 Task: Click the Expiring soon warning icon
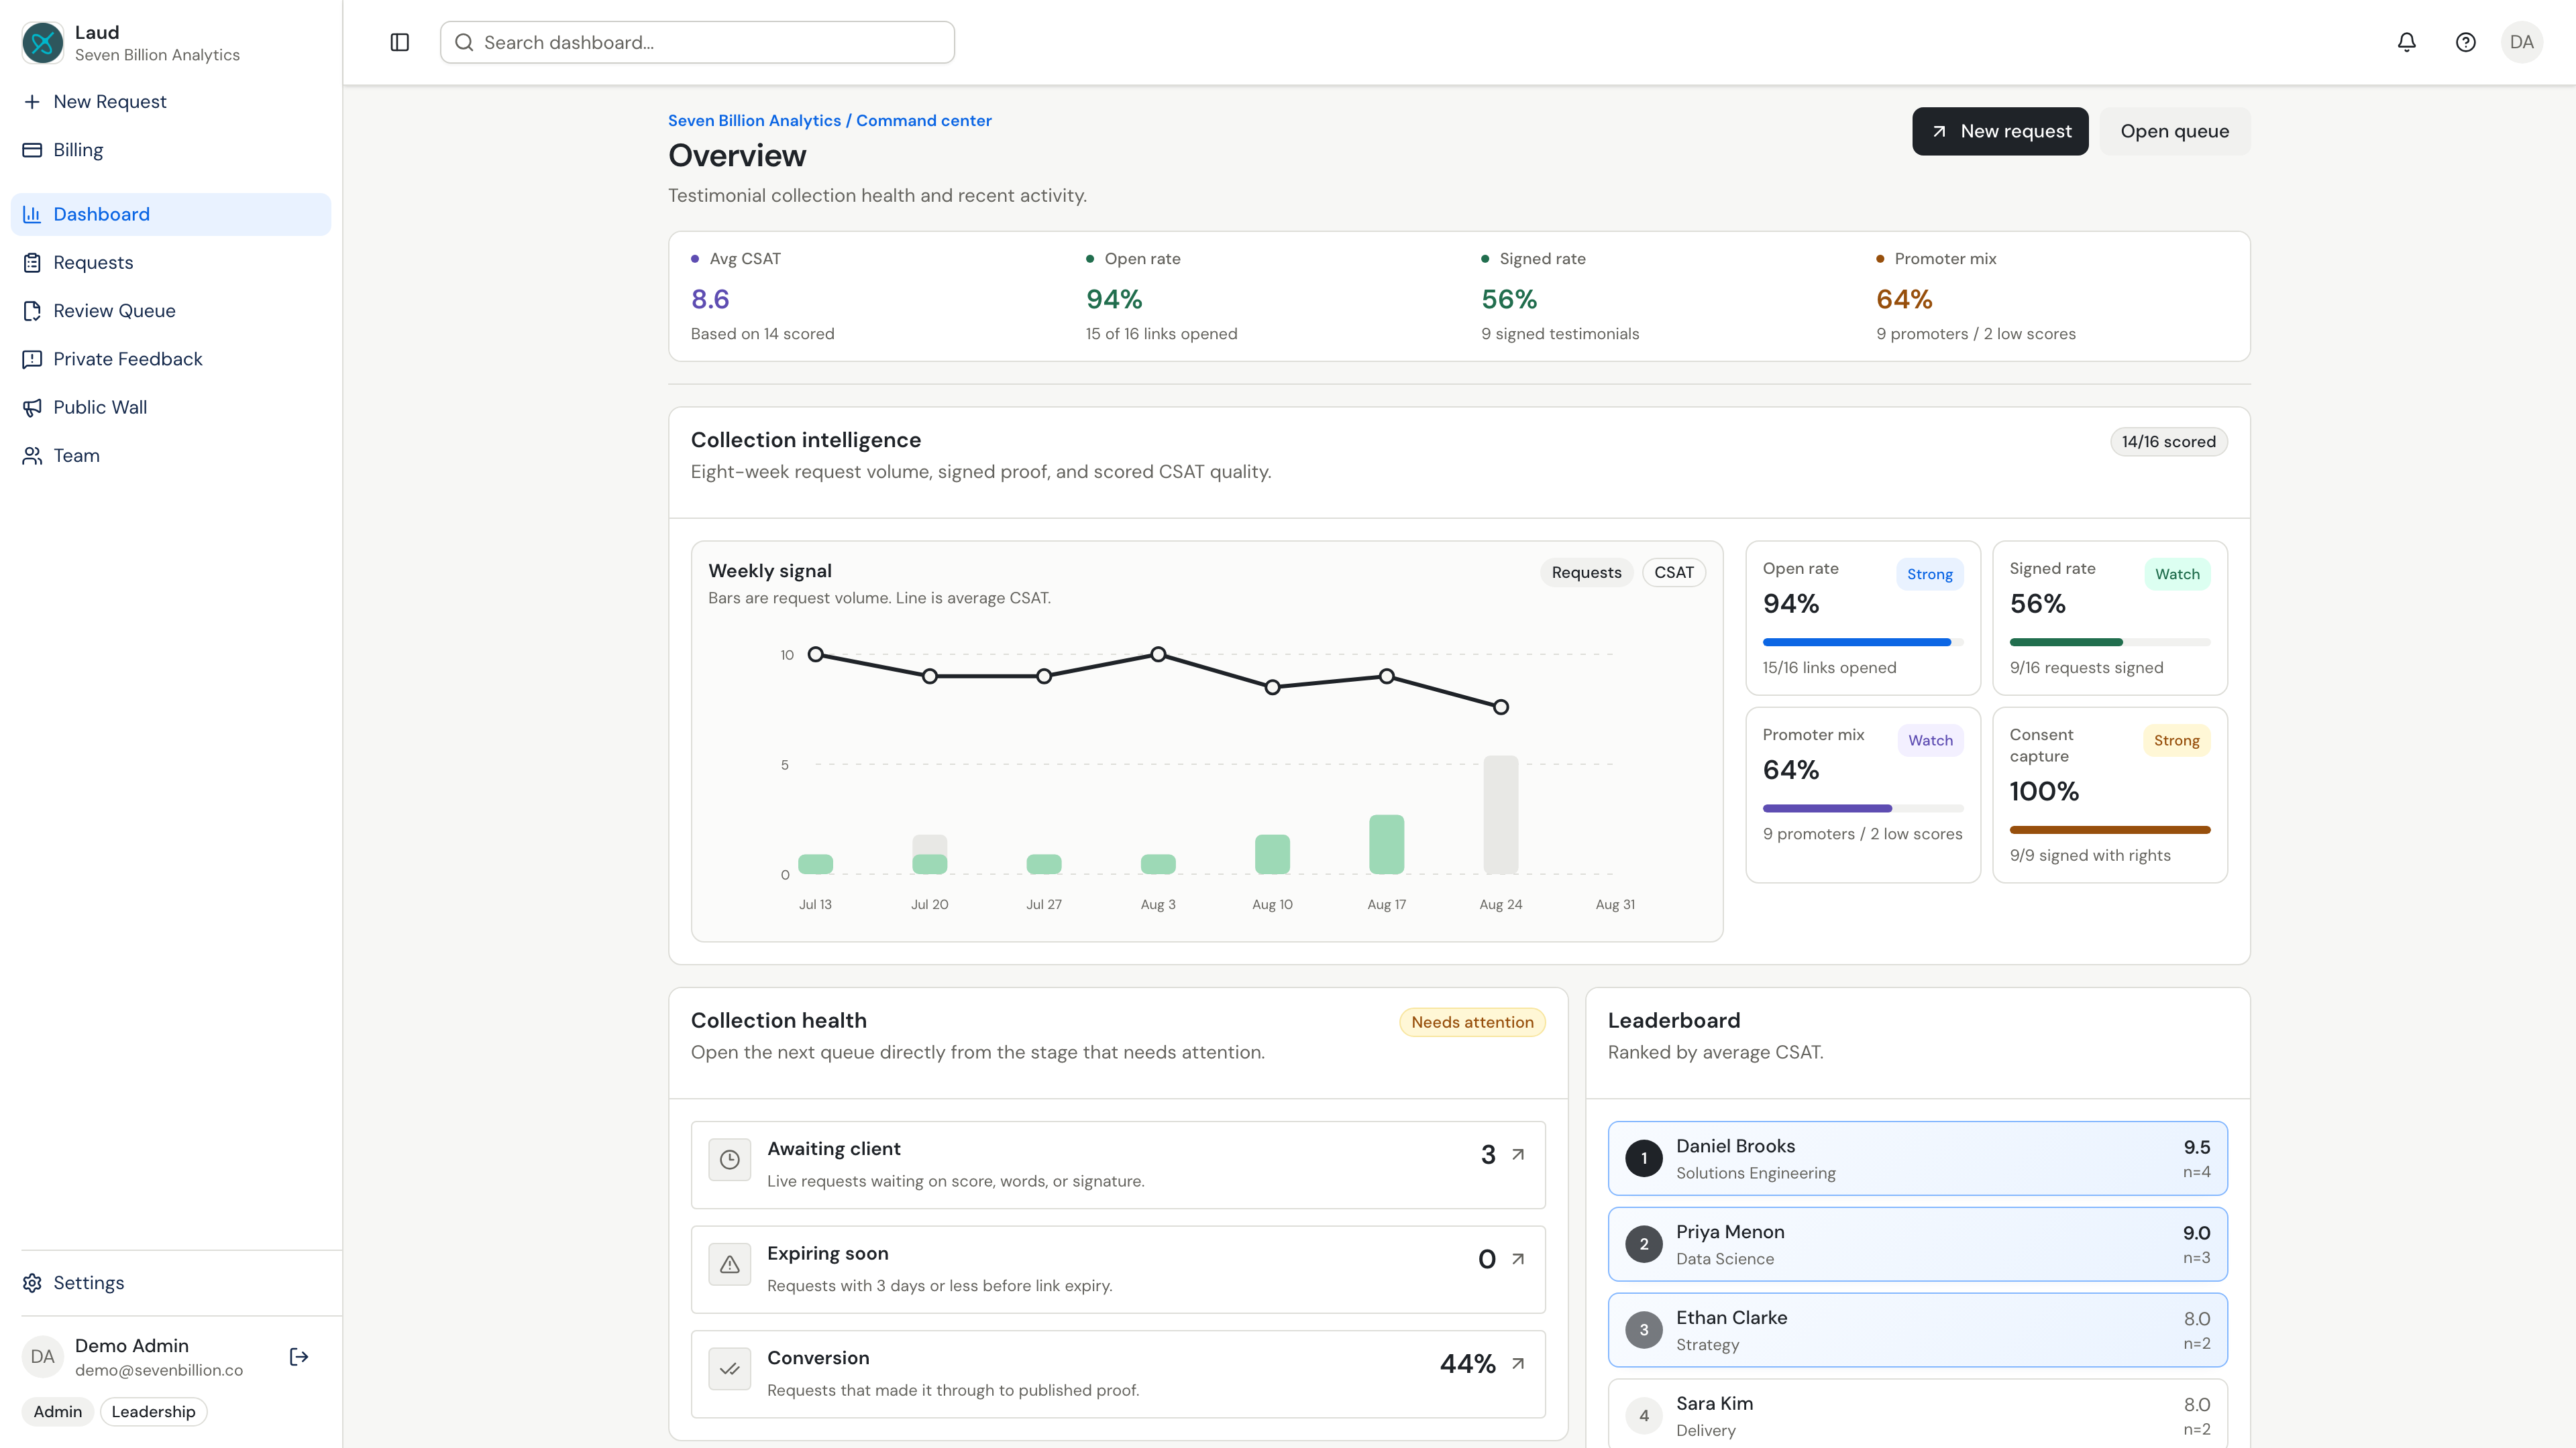pos(730,1264)
